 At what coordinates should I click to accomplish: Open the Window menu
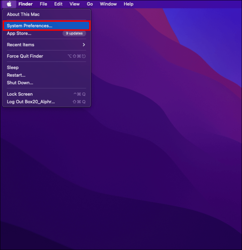[x=108, y=4]
